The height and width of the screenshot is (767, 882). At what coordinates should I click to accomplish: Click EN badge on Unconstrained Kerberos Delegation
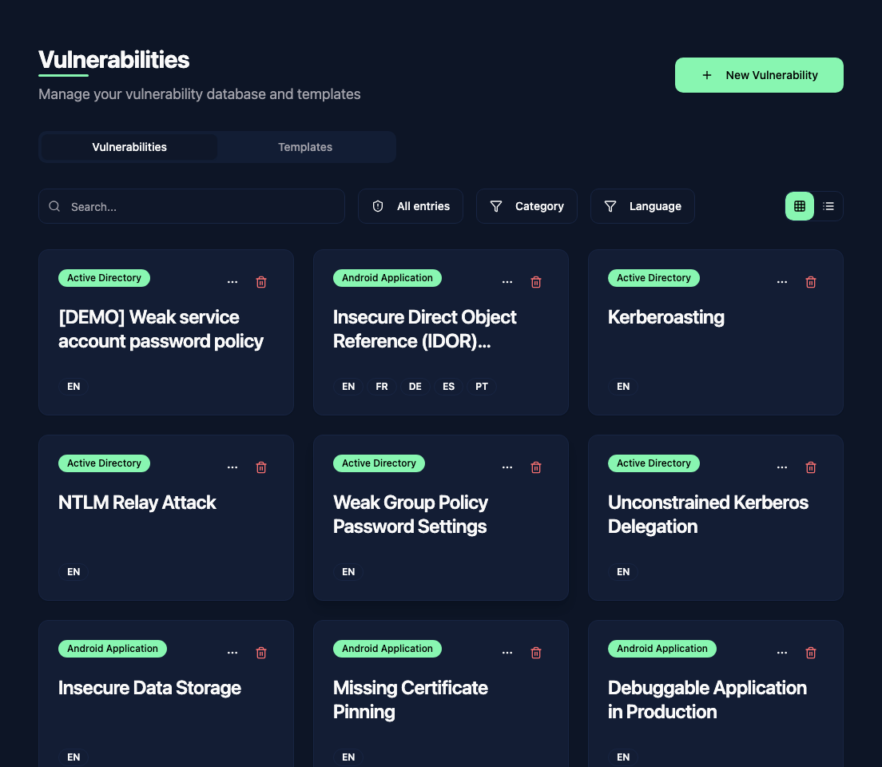pyautogui.click(x=623, y=572)
